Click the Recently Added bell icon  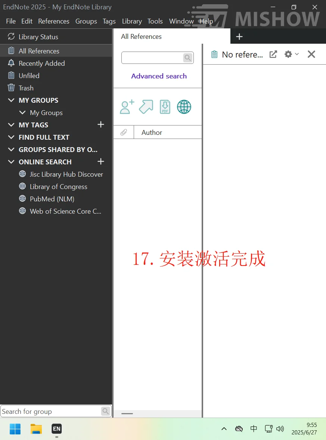pos(11,63)
